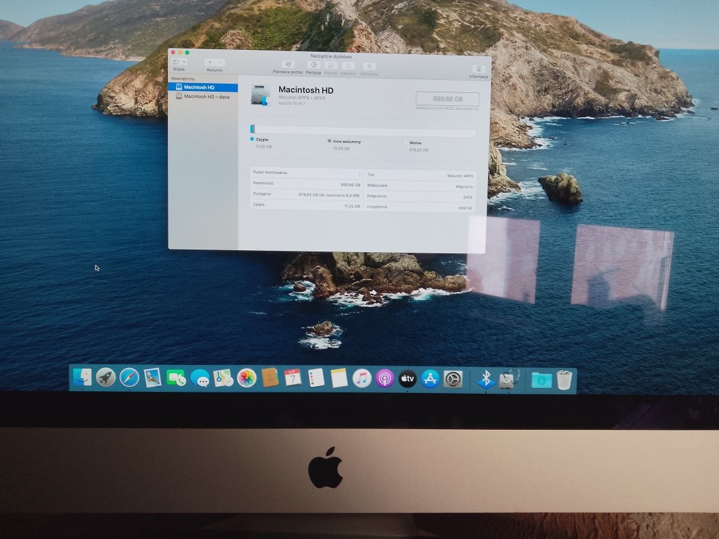Open Launchpad from the Dock
This screenshot has width=719, height=539.
[105, 377]
